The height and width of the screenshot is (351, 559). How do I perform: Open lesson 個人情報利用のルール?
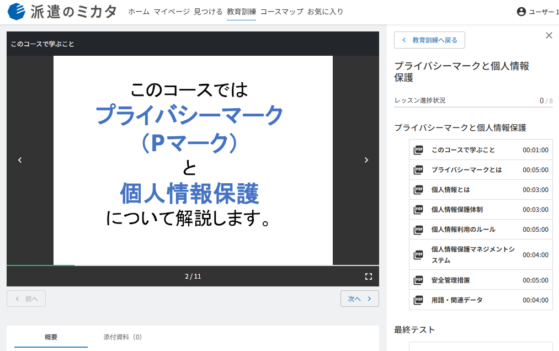(x=481, y=230)
